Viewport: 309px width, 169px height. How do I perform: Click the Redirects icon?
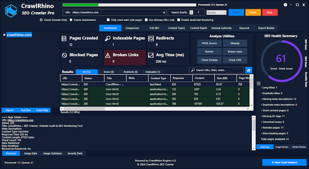point(151,38)
